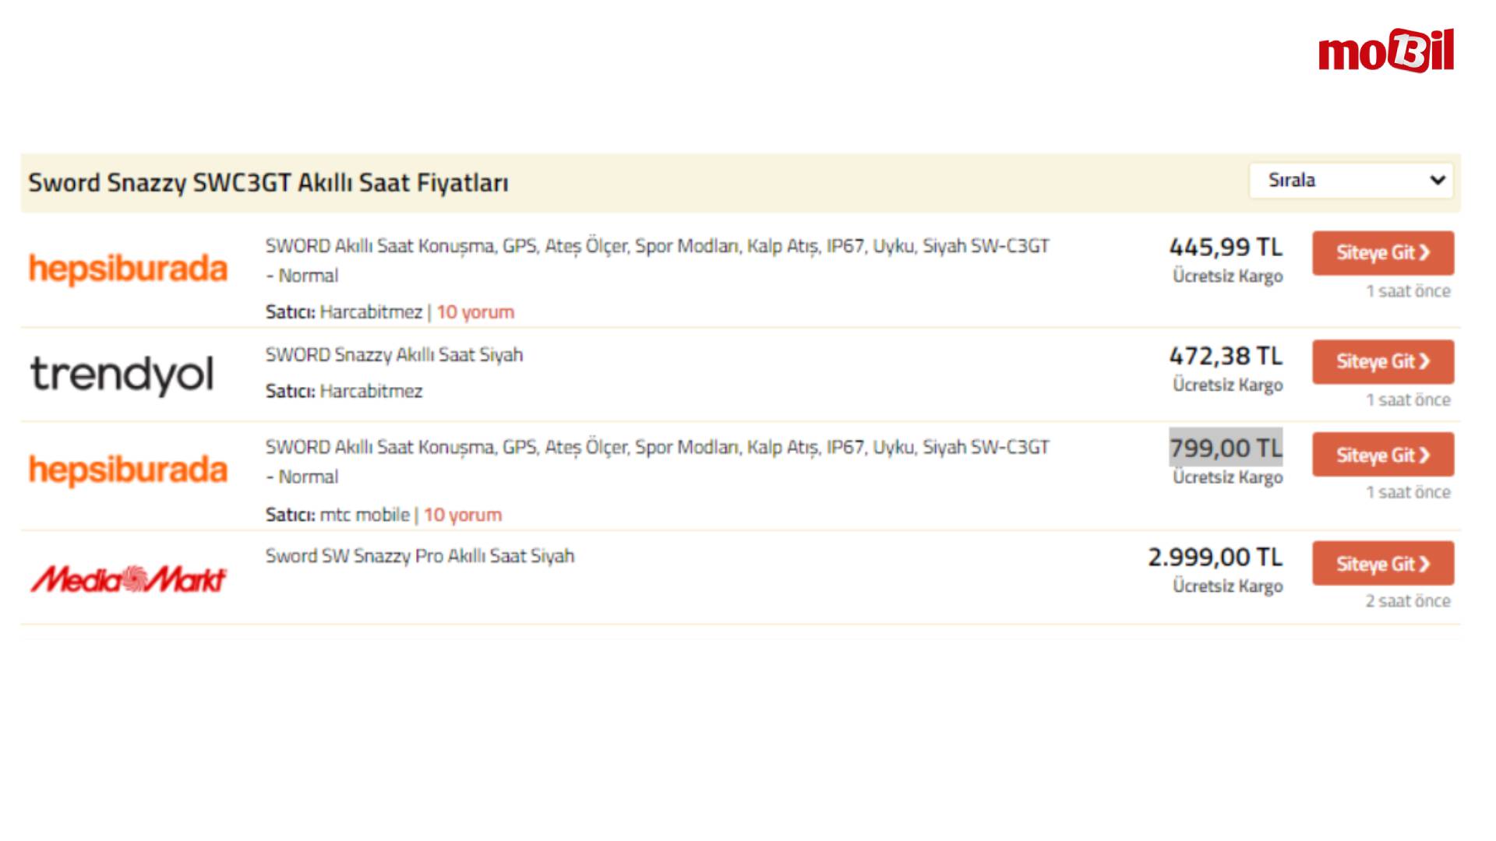The image size is (1496, 841).
Task: Open the SWORD Snazzy Akıllı Saat Siyah title
Action: (x=393, y=355)
